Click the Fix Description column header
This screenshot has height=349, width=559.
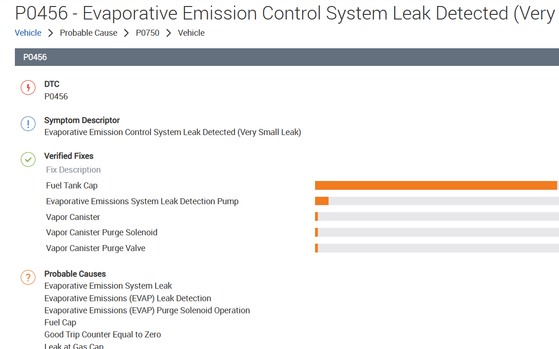pyautogui.click(x=73, y=170)
